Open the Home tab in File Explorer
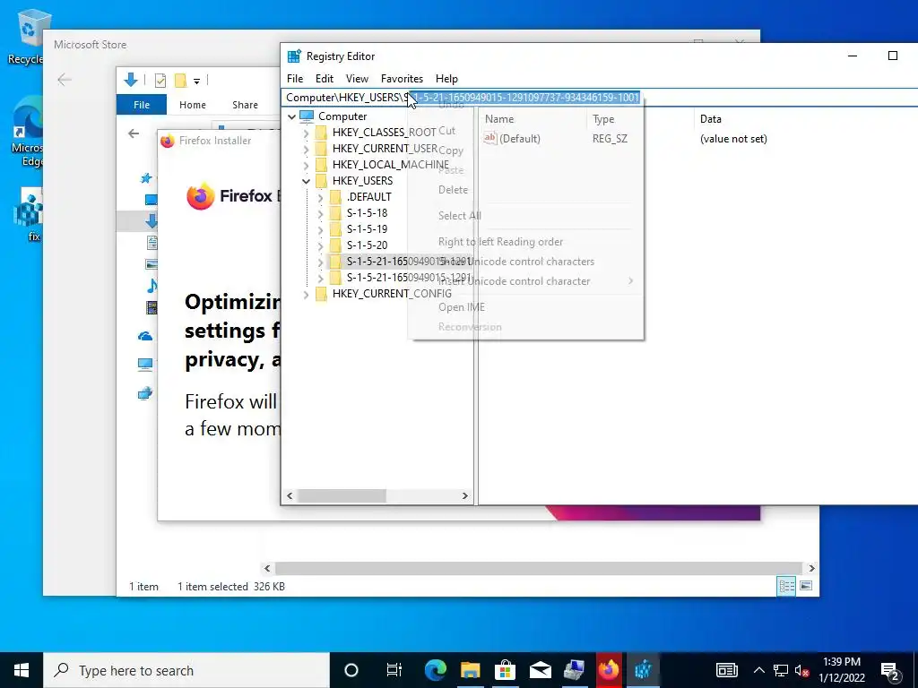The width and height of the screenshot is (918, 688). point(193,105)
